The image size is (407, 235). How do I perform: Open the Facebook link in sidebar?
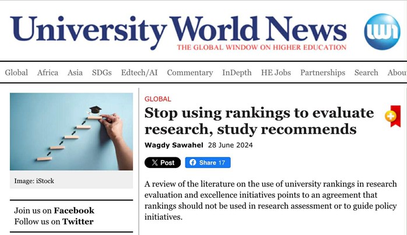click(x=74, y=211)
